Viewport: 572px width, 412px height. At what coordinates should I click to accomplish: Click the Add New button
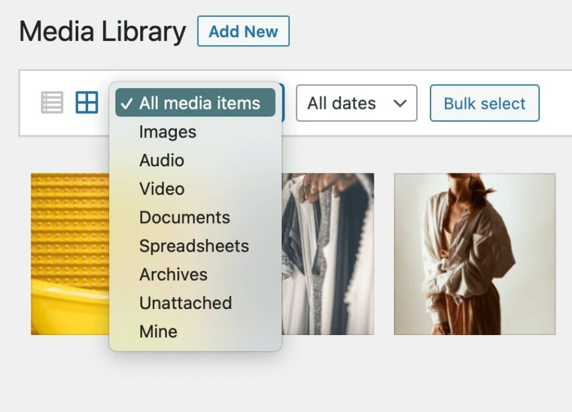pos(243,31)
